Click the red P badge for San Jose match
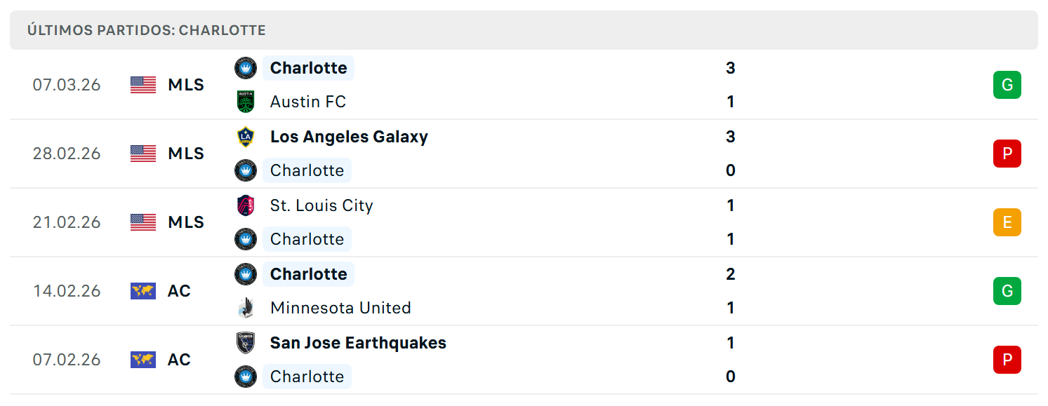This screenshot has width=1048, height=406. [1007, 360]
